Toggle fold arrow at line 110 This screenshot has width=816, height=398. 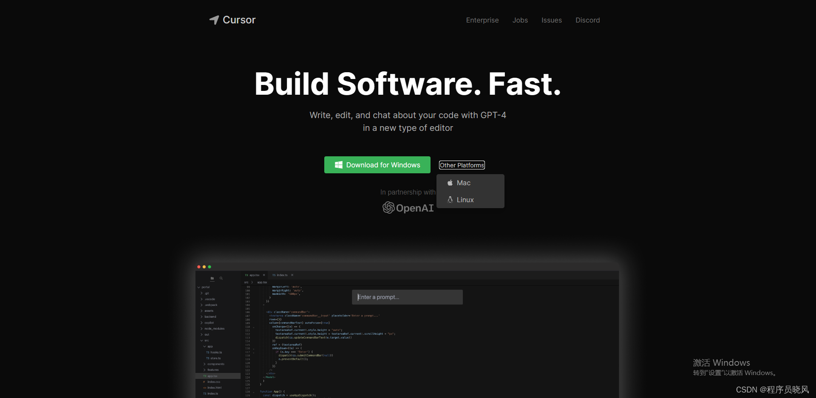pyautogui.click(x=254, y=327)
